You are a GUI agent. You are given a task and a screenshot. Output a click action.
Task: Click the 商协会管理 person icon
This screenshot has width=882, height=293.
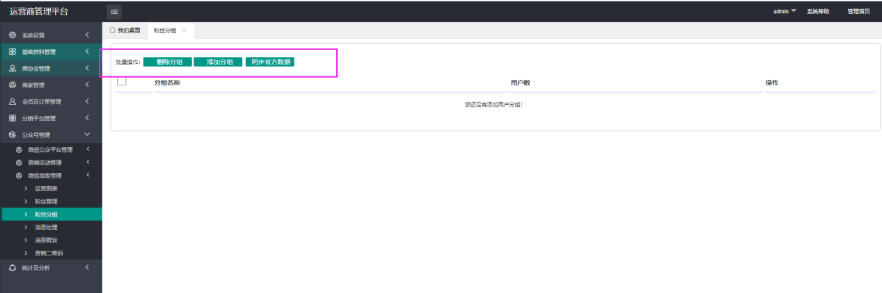click(13, 68)
